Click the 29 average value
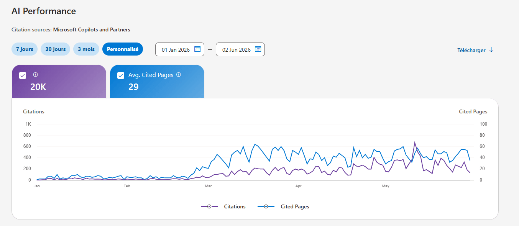Image resolution: width=519 pixels, height=226 pixels. pyautogui.click(x=133, y=87)
